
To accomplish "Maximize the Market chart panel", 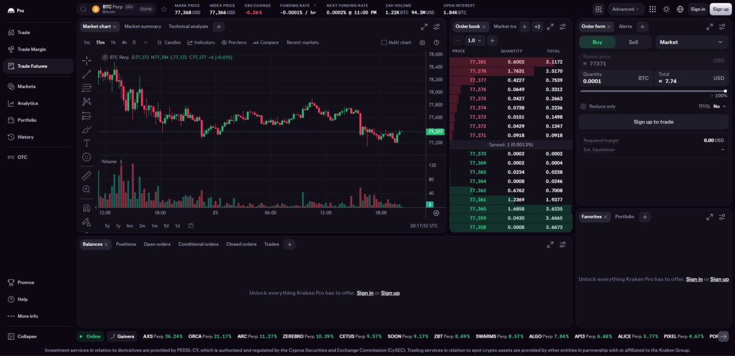I will pos(424,27).
